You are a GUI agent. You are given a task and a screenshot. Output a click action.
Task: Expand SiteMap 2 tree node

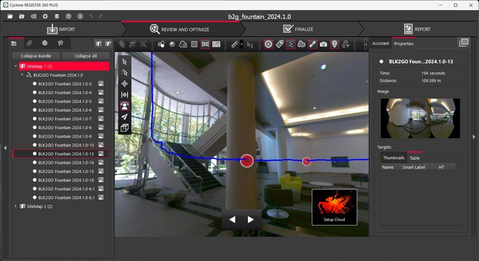click(16, 206)
